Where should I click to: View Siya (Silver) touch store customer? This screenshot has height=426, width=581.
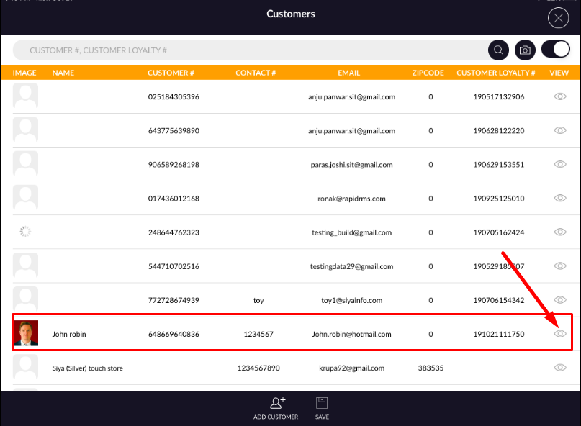point(560,368)
